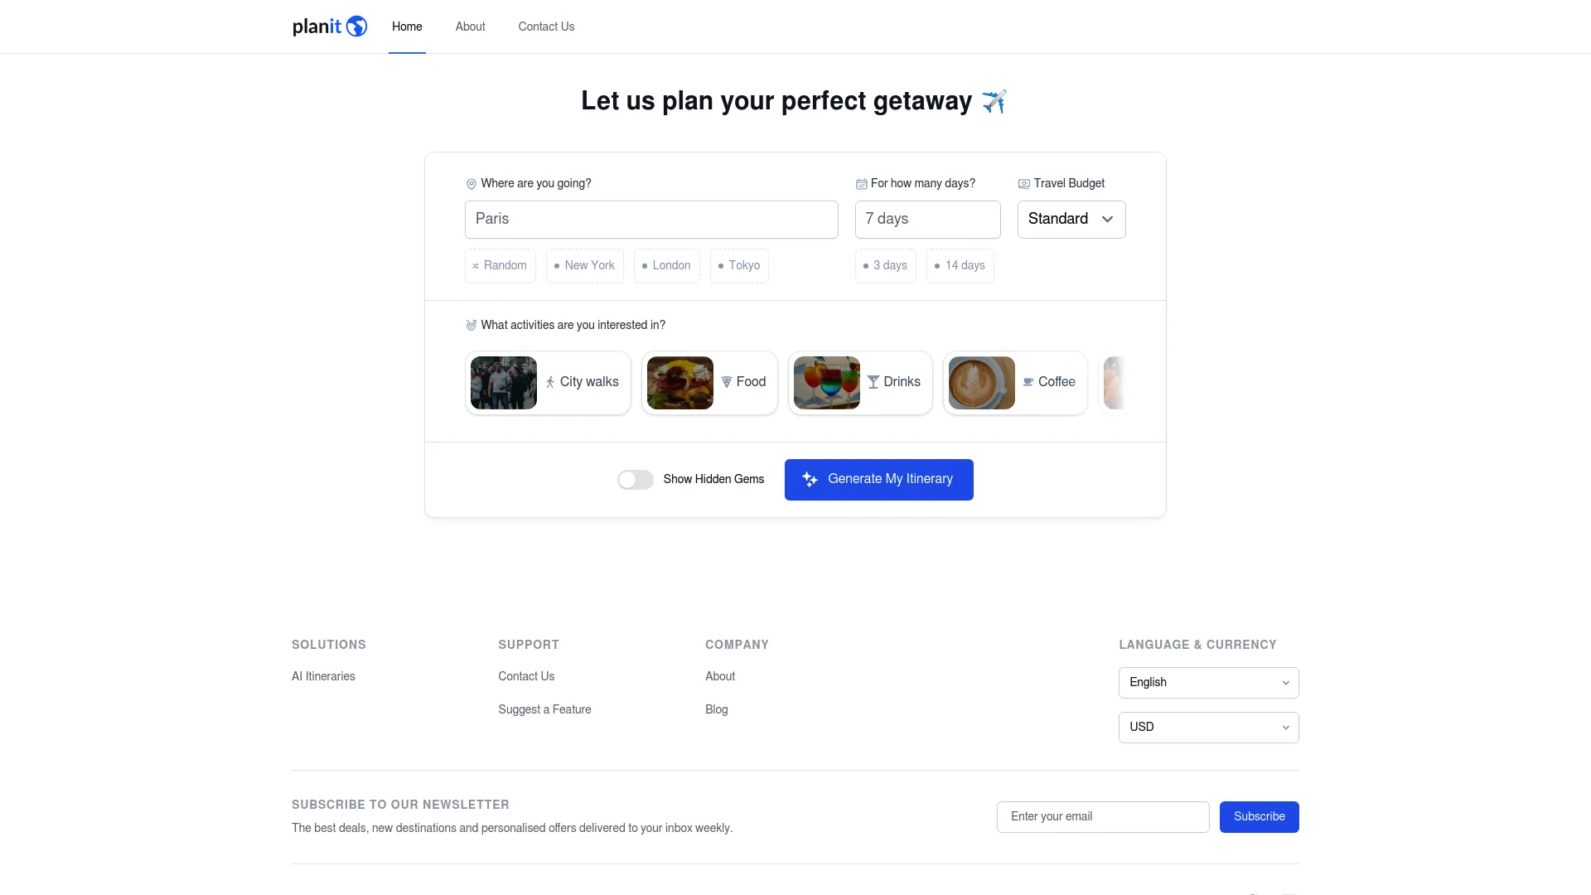Open the Suggest a Feature footer link
The height and width of the screenshot is (895, 1591).
544,709
